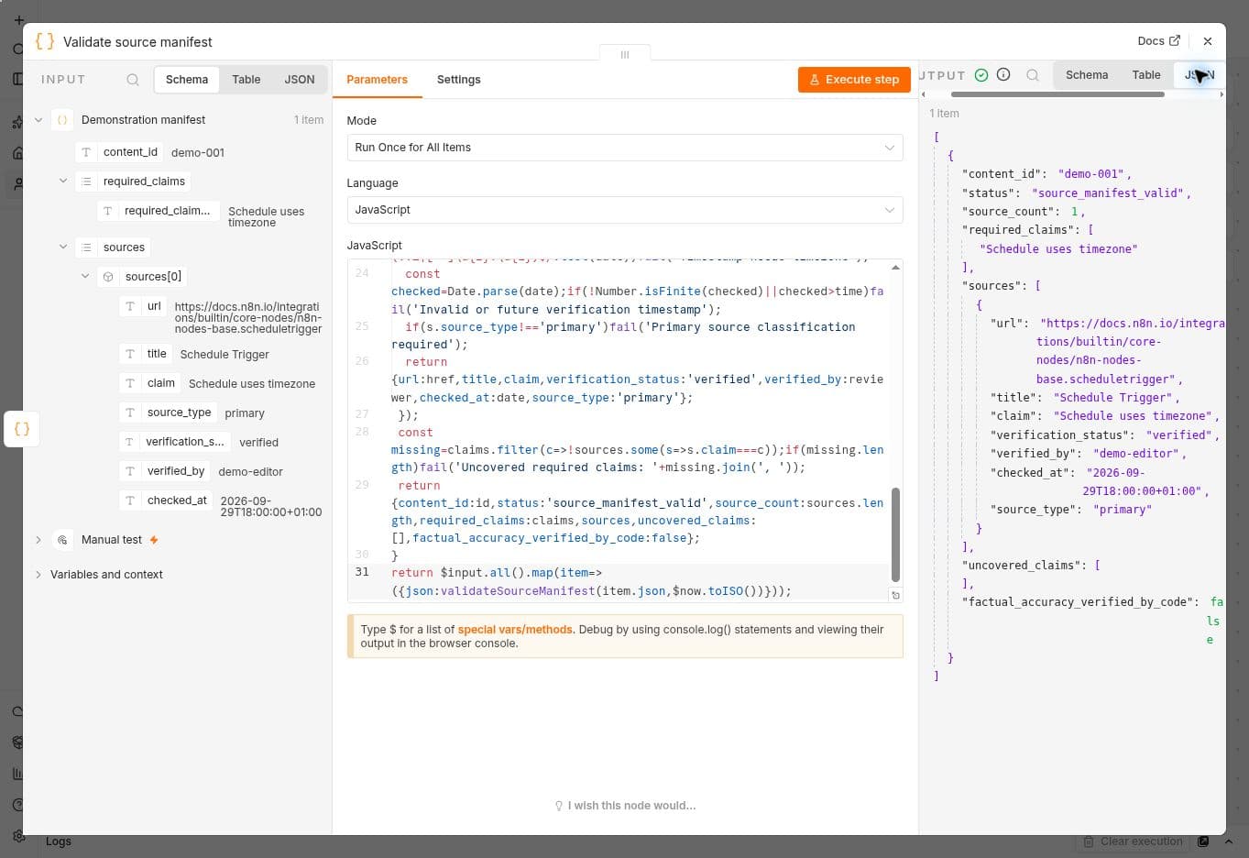The image size is (1249, 858).
Task: Open the Language dropdown
Action: pyautogui.click(x=625, y=210)
